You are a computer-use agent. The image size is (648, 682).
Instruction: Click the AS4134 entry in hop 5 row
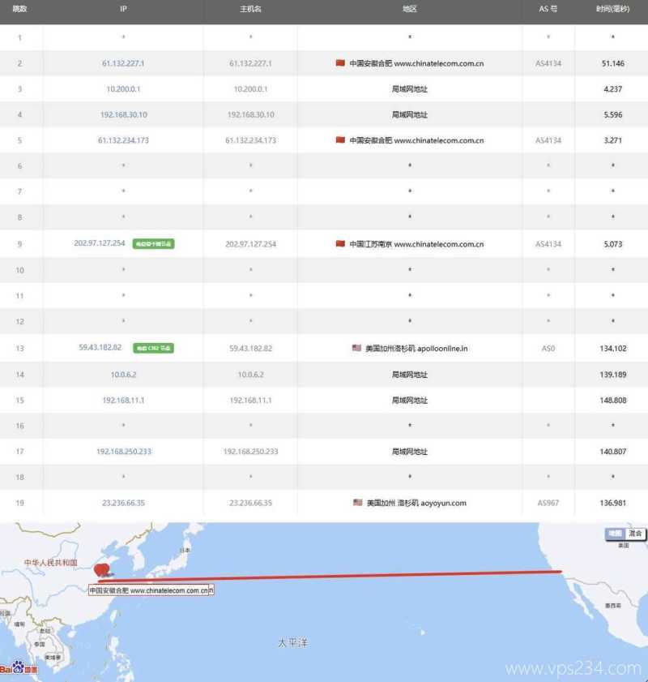[548, 140]
